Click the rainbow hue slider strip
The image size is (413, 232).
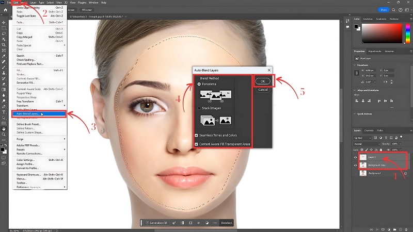pos(408,34)
